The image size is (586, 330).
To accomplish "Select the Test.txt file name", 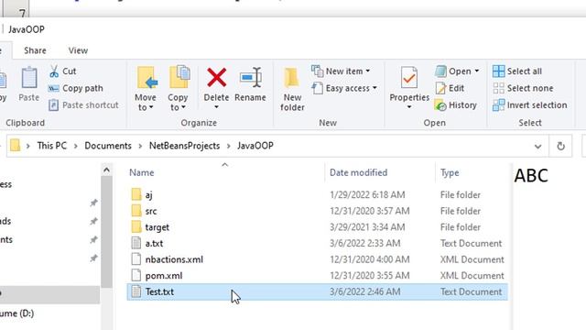I will coord(159,291).
